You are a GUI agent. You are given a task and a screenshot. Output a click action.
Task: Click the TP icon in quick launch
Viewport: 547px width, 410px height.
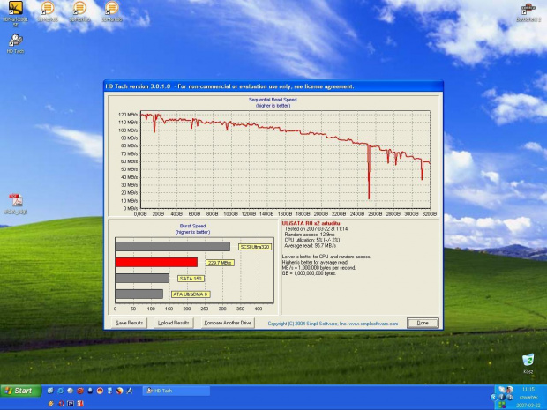click(71, 404)
